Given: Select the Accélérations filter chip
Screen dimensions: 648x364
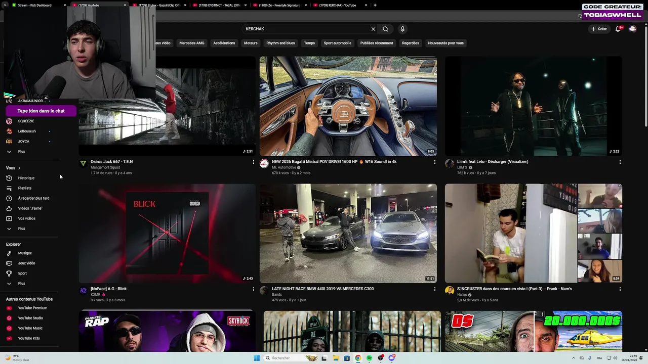Looking at the screenshot, I should 224,43.
